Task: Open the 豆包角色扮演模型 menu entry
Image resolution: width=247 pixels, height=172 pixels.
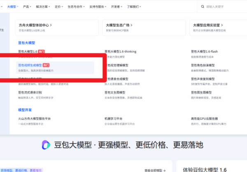Action: [203, 65]
